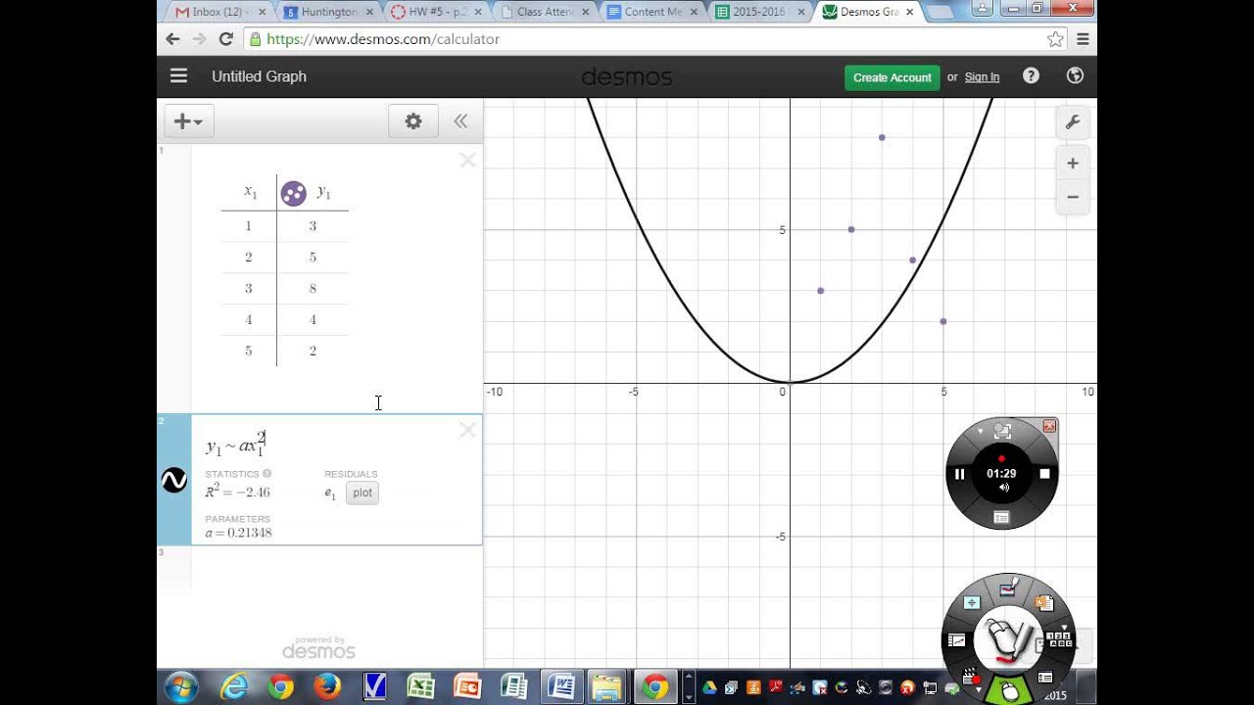Click Google Drive tray icon
Image resolution: width=1254 pixels, height=705 pixels.
coord(709,688)
